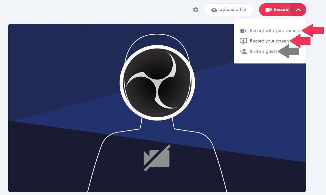
Task: Toggle the crossed-out camera icon
Action: (157, 158)
